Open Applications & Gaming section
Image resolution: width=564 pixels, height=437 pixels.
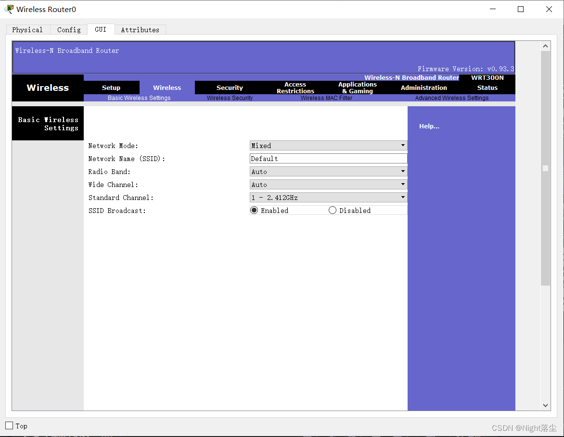(357, 87)
